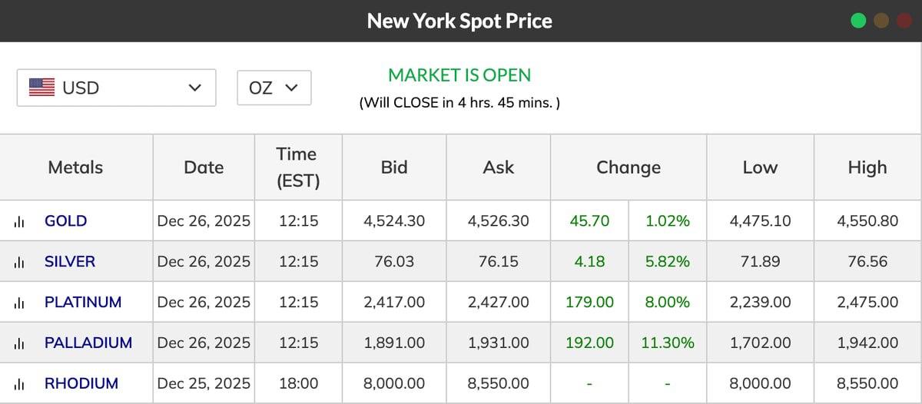Click the orange window dot
The width and height of the screenshot is (922, 404).
(x=881, y=21)
